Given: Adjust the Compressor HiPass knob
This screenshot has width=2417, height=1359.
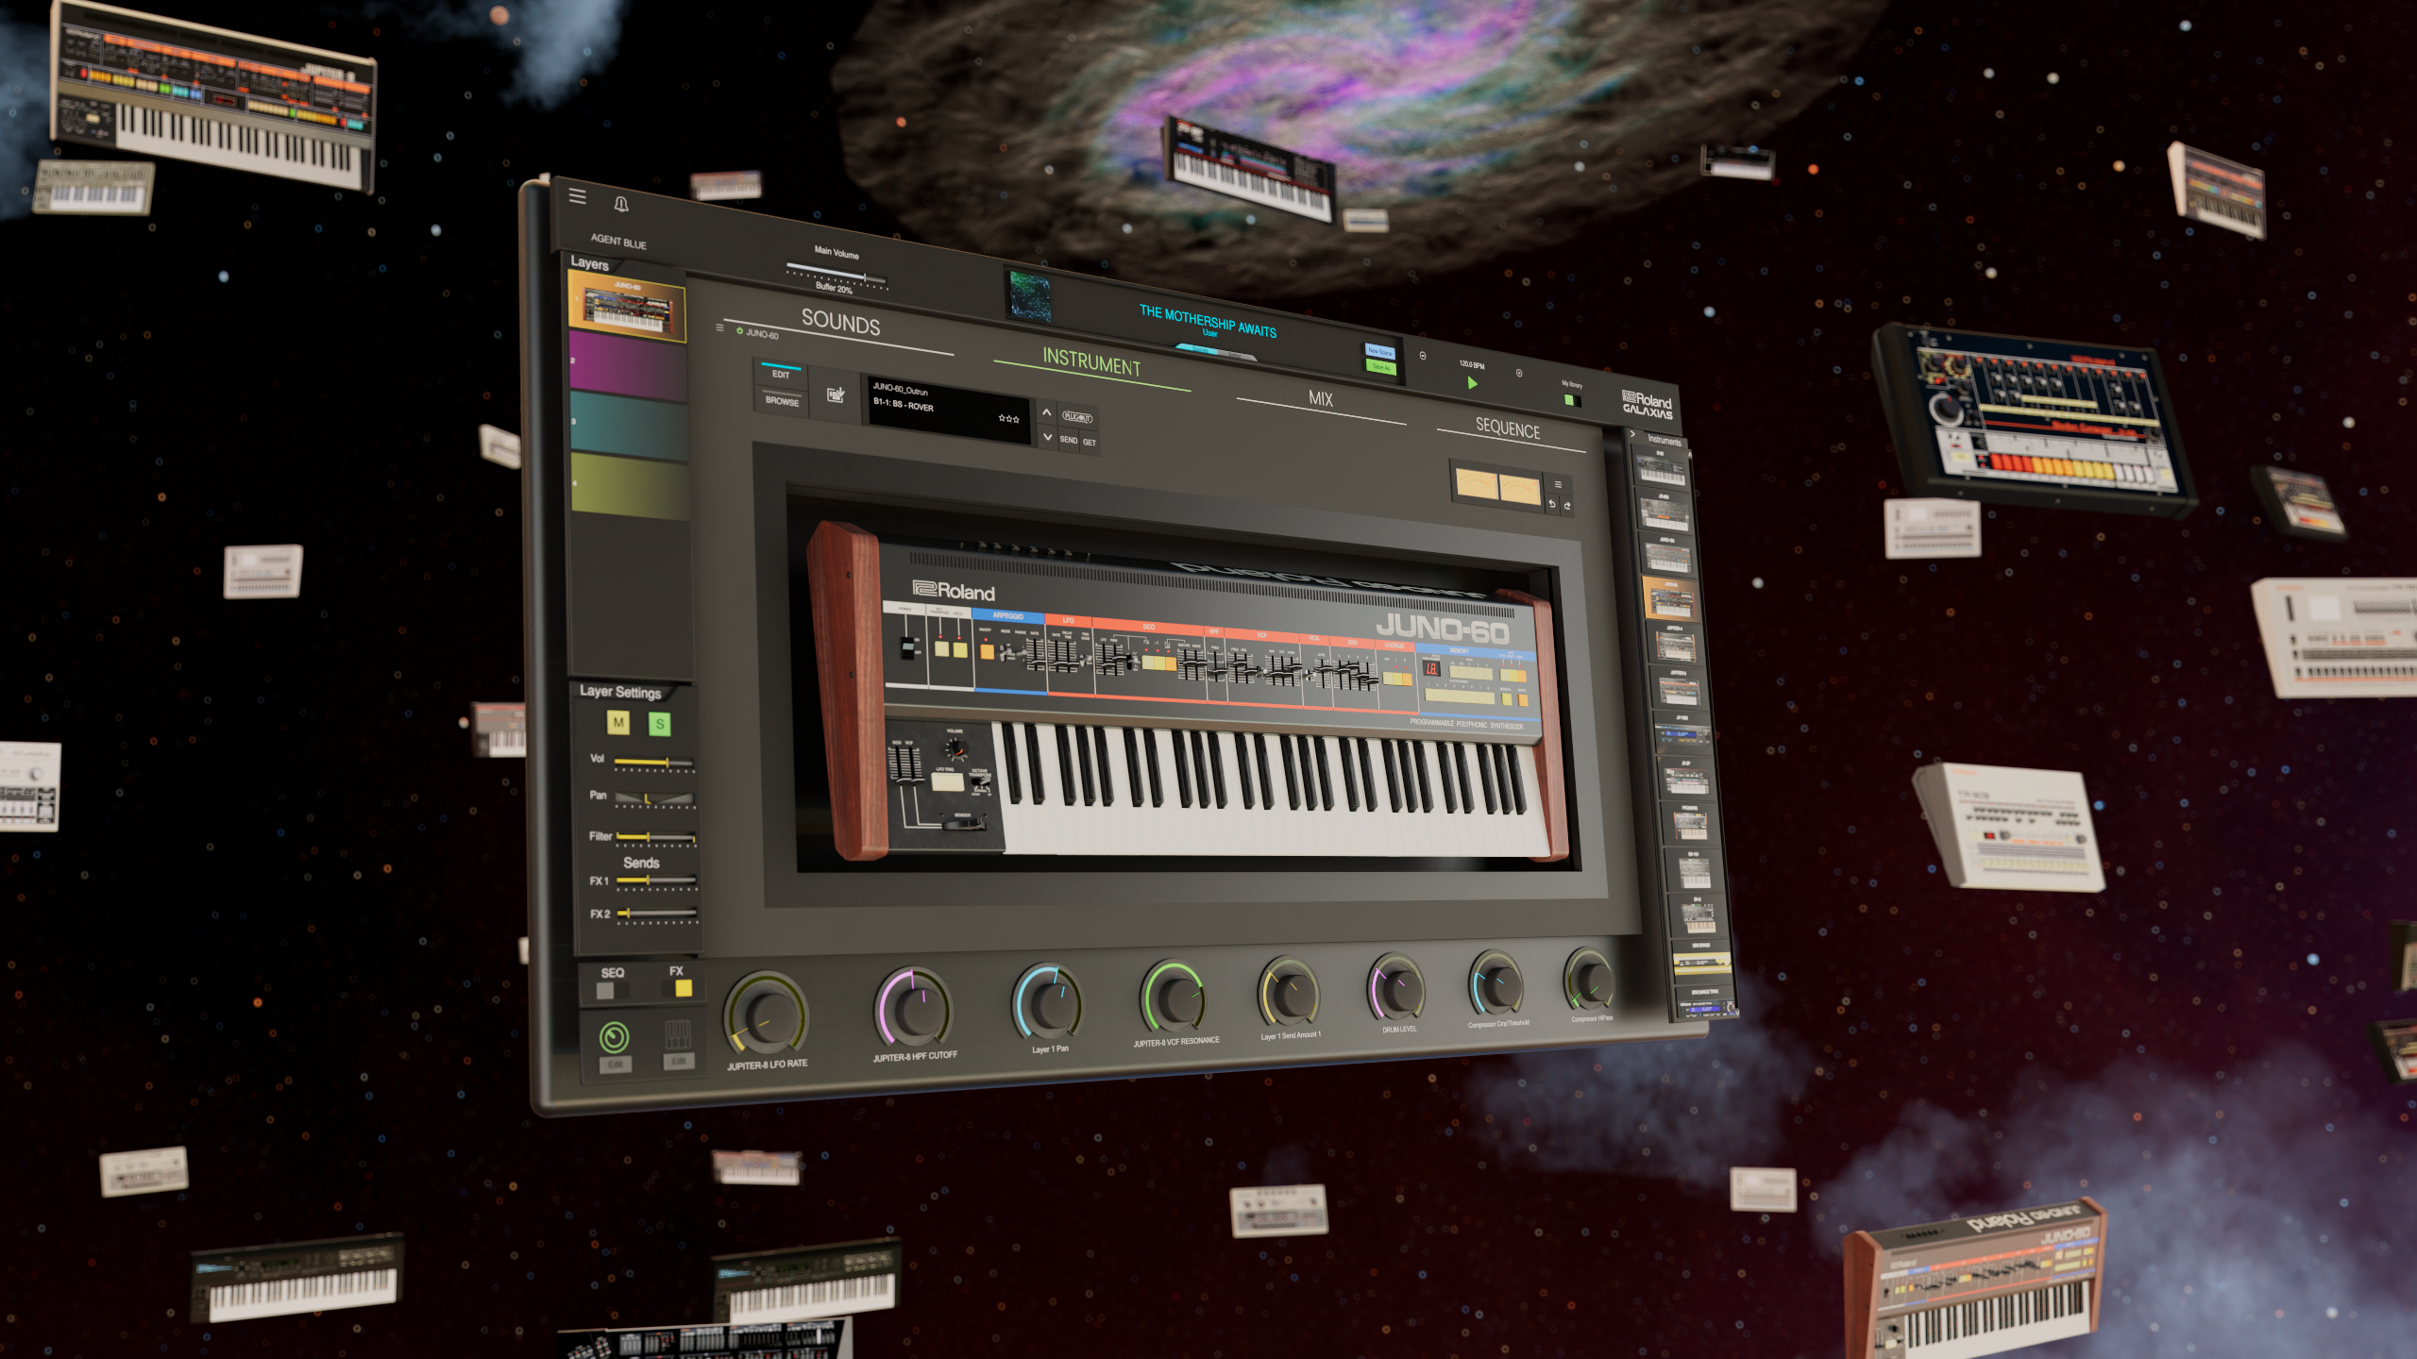Looking at the screenshot, I should click(x=1590, y=980).
